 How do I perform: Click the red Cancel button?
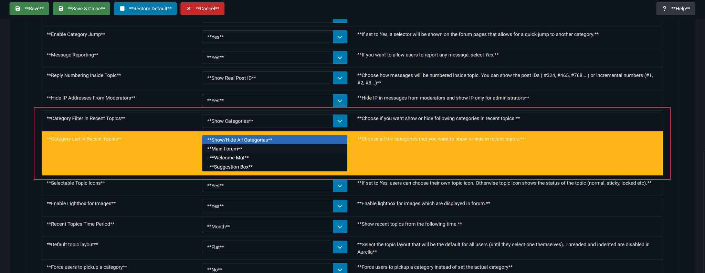point(202,9)
